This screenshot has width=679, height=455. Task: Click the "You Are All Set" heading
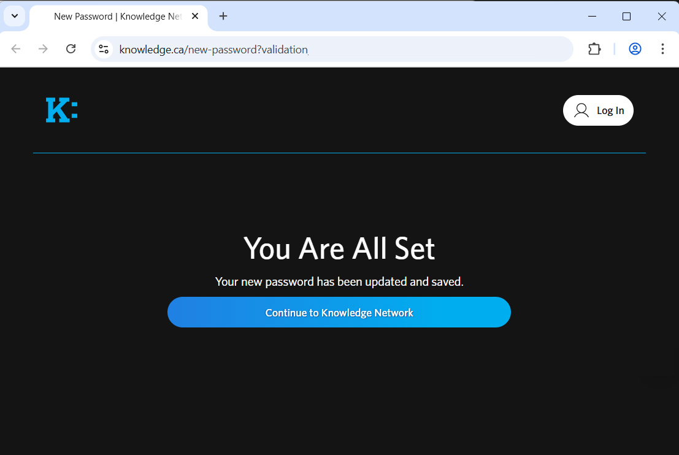point(339,248)
